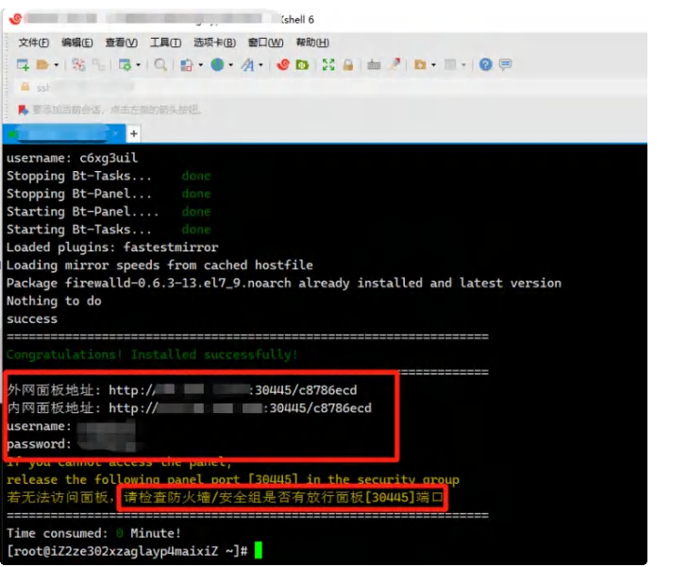Click the 'password:' label
This screenshot has width=688, height=567.
point(39,444)
